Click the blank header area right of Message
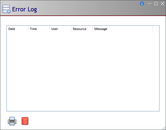The height and width of the screenshot is (130, 166). (x=156, y=29)
